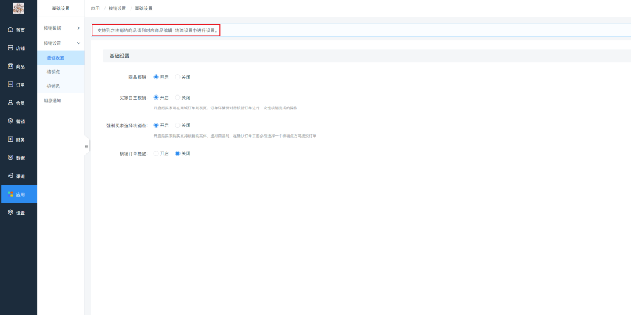Go to 订单 orders icon

pyautogui.click(x=10, y=85)
